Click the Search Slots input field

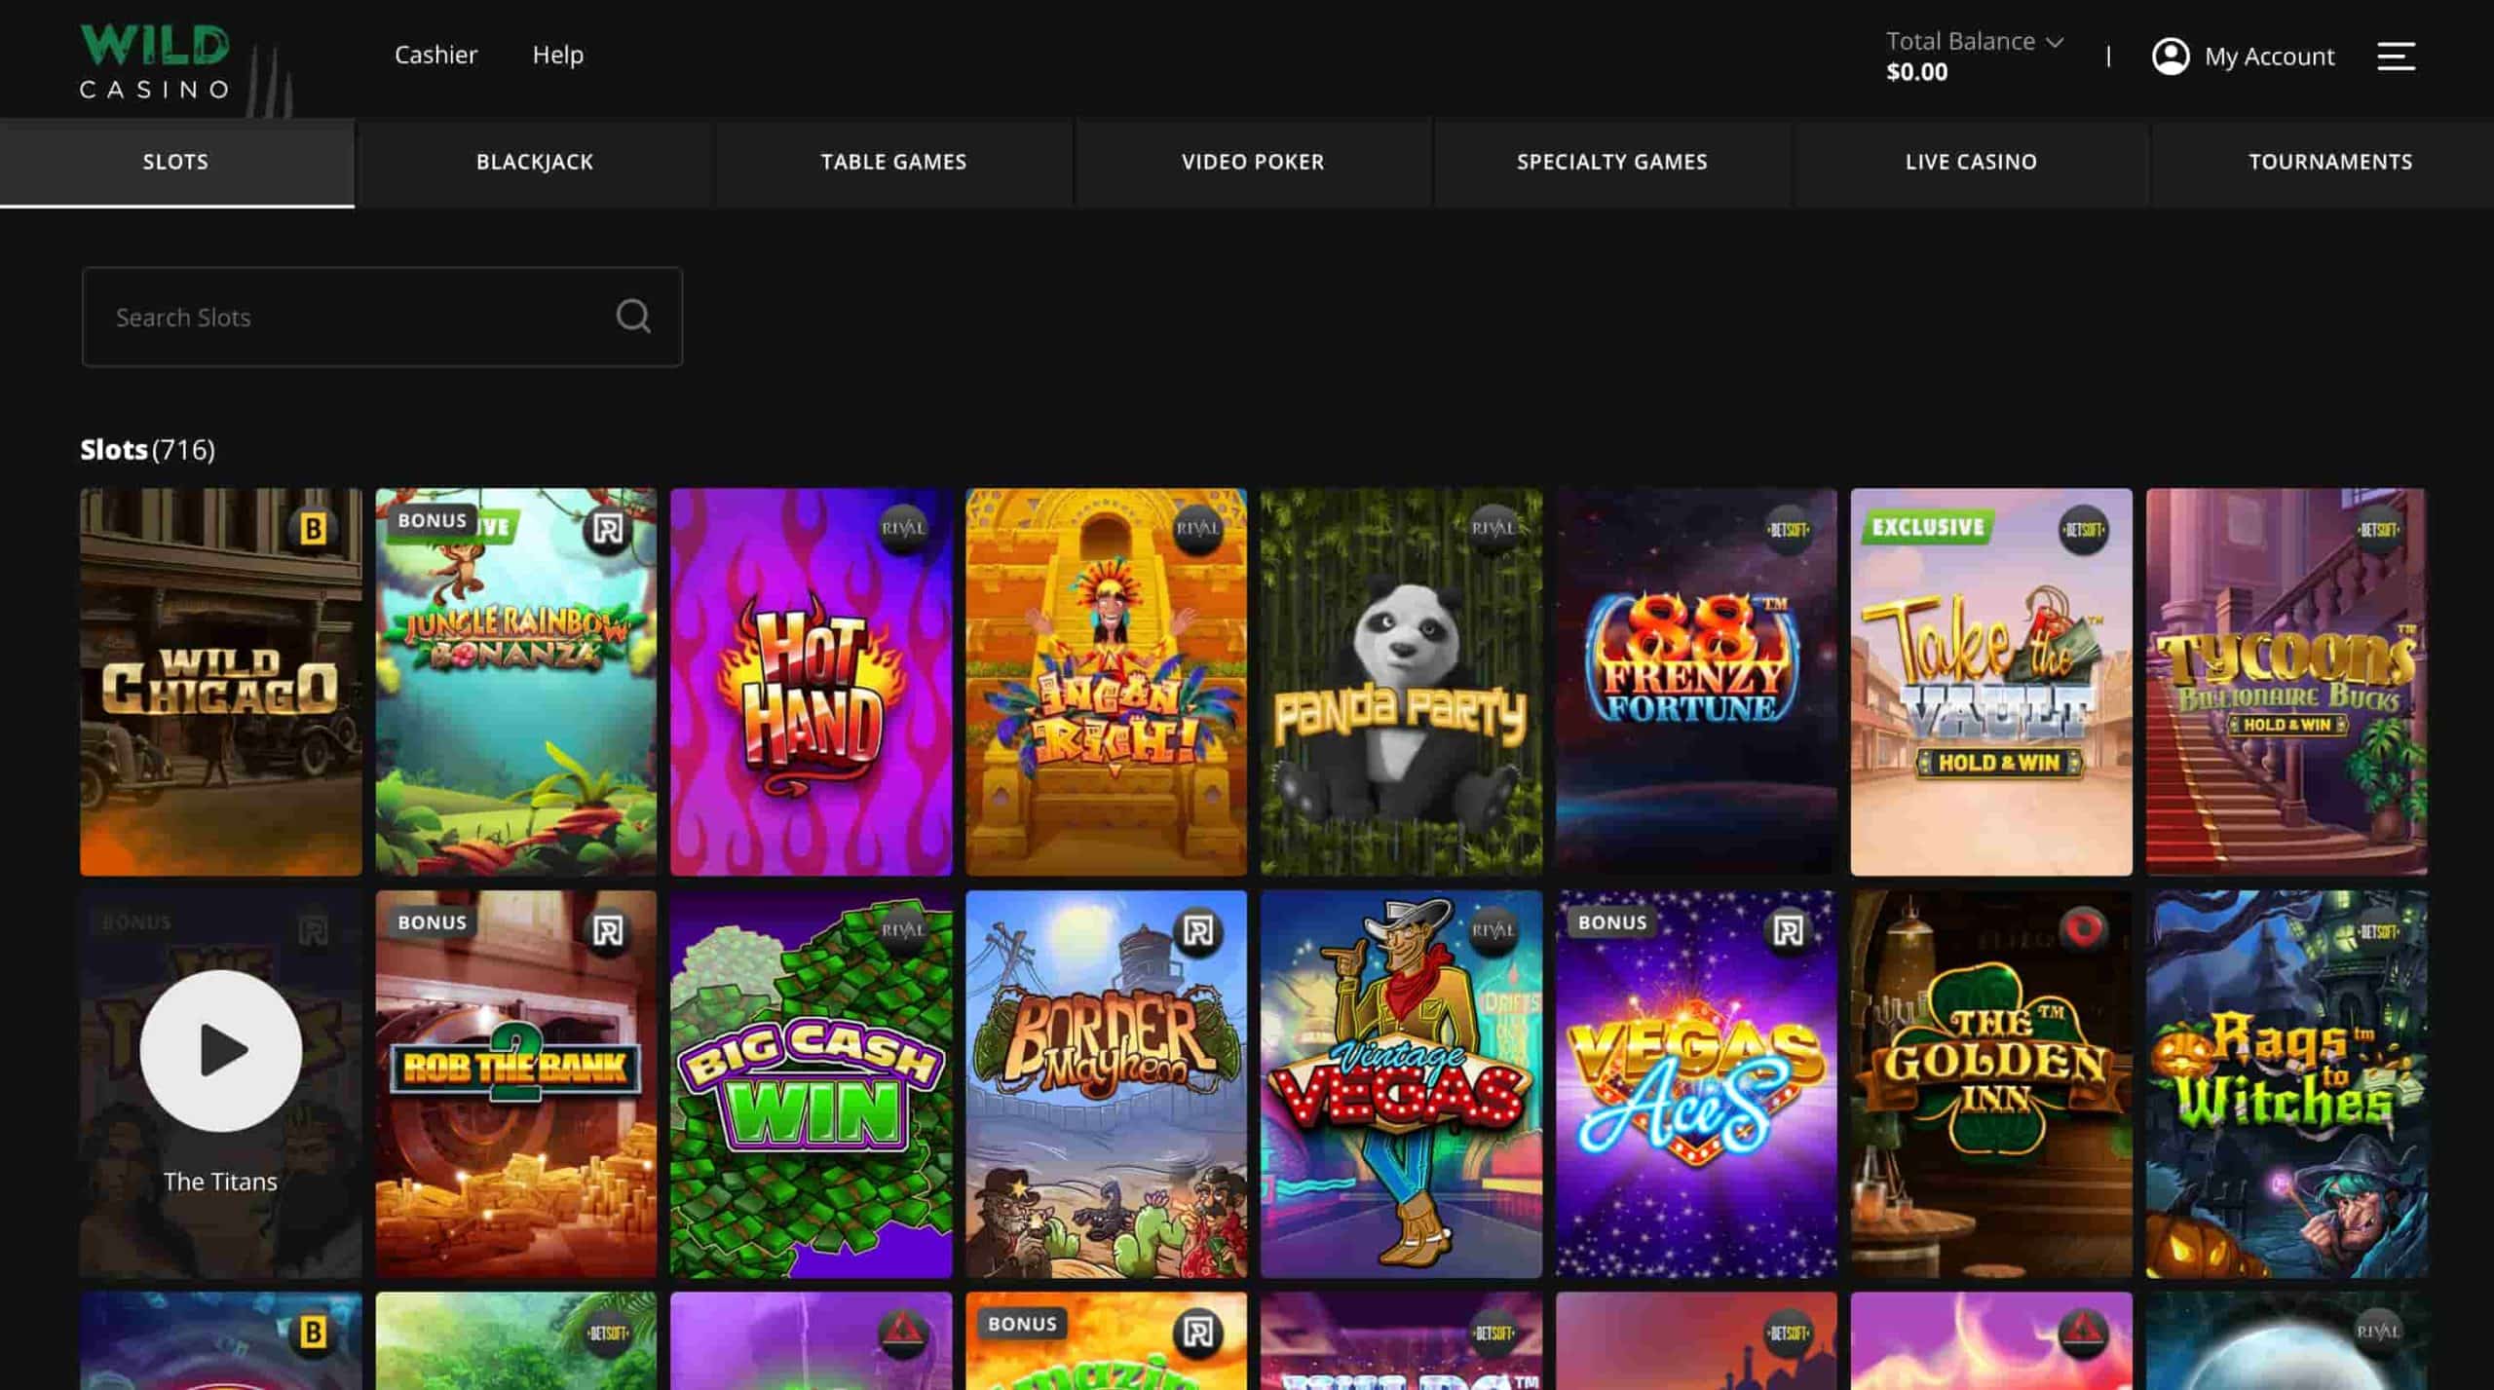click(382, 317)
